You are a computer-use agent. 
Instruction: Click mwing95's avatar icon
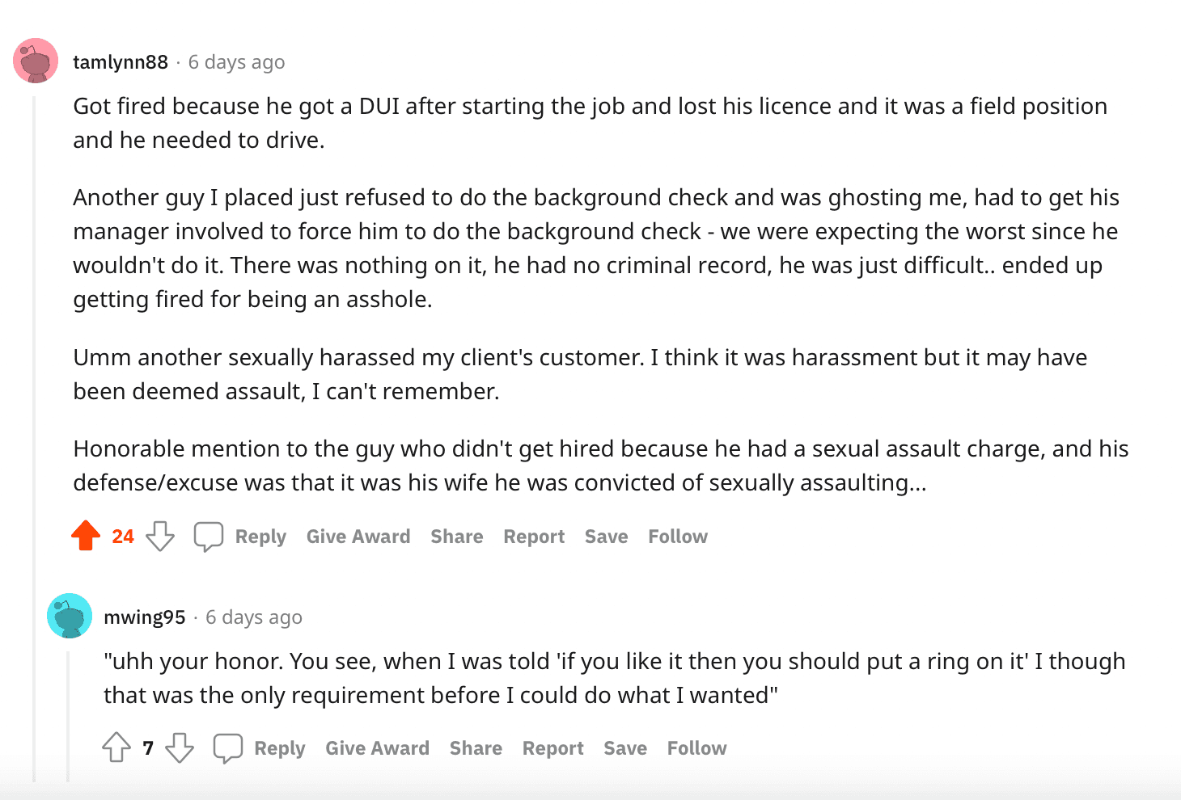pyautogui.click(x=70, y=616)
